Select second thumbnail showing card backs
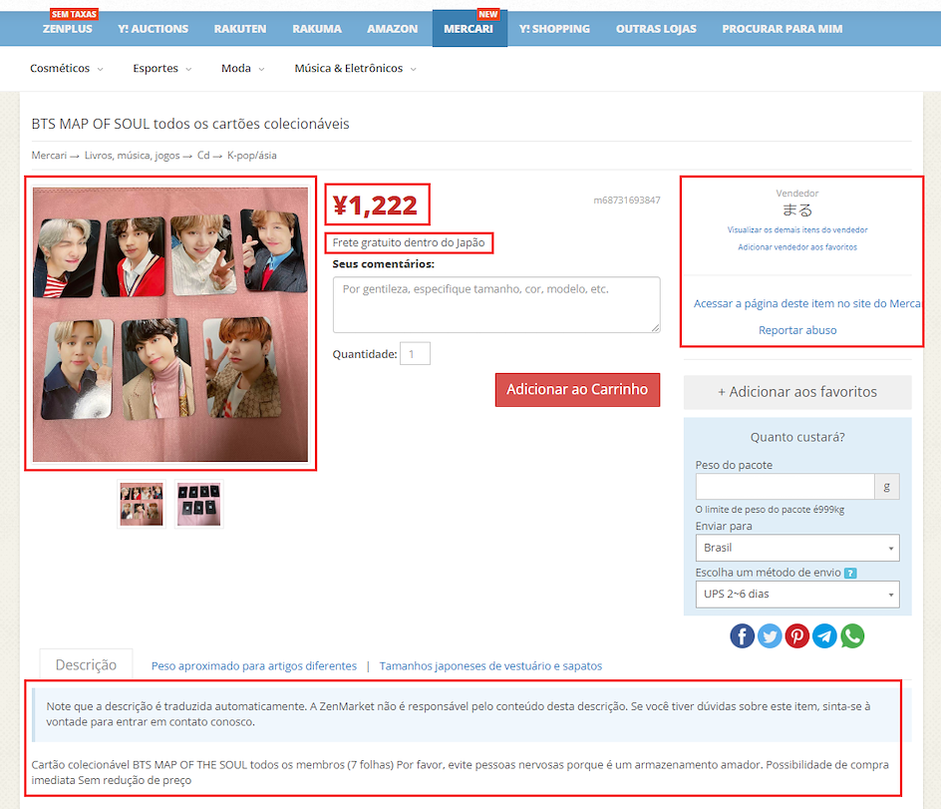941x809 pixels. coord(198,505)
